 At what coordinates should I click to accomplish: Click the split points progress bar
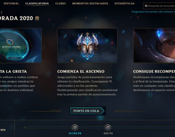click(x=99, y=127)
